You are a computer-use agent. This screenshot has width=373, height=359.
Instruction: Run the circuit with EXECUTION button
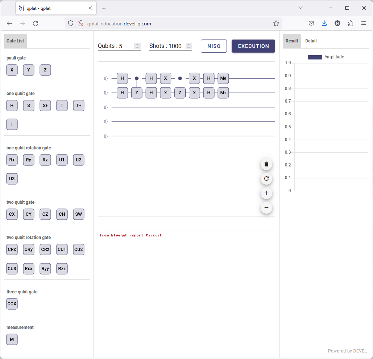pos(253,46)
